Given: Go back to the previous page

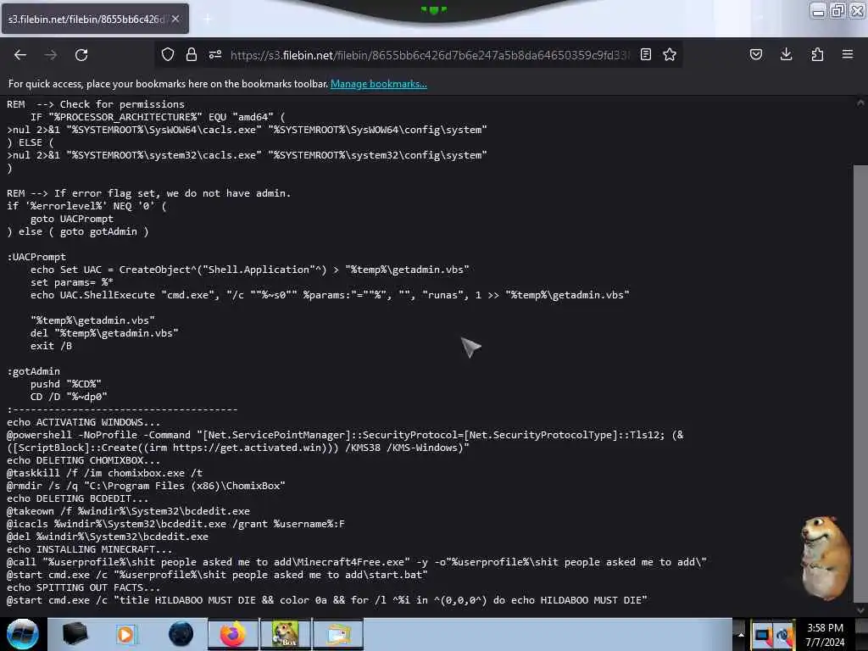Looking at the screenshot, I should [x=20, y=55].
